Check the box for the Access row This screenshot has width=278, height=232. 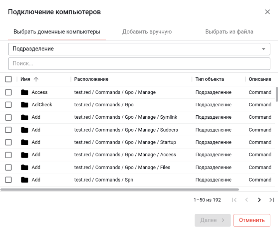[x=9, y=92]
